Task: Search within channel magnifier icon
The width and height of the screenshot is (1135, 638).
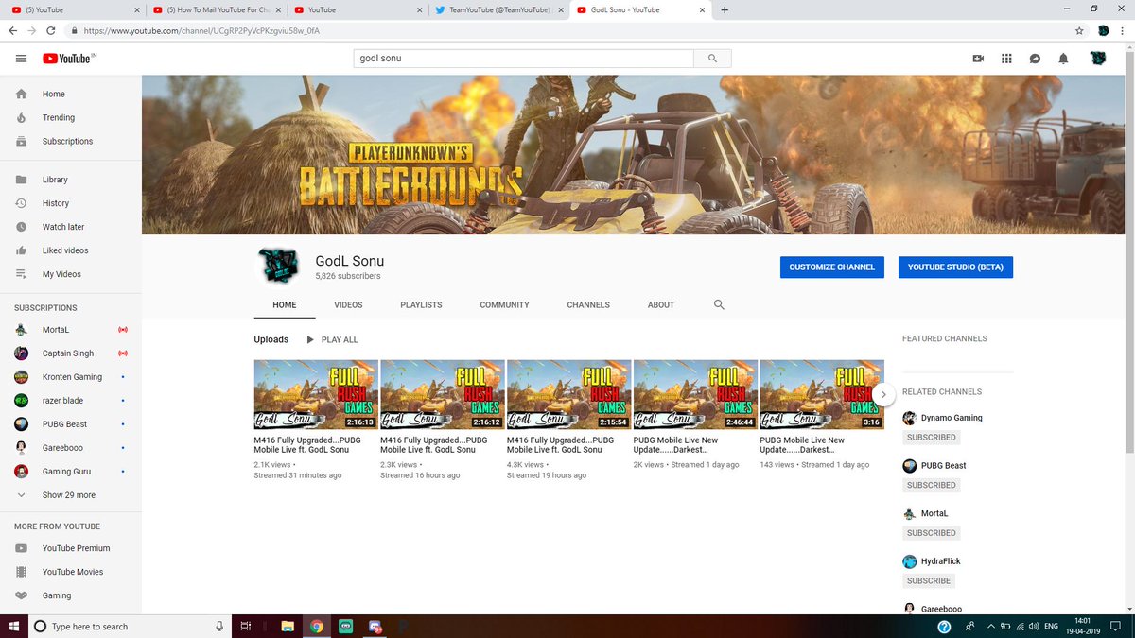Action: [x=719, y=305]
